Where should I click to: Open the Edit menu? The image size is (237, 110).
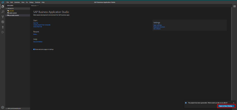pos(11,2)
